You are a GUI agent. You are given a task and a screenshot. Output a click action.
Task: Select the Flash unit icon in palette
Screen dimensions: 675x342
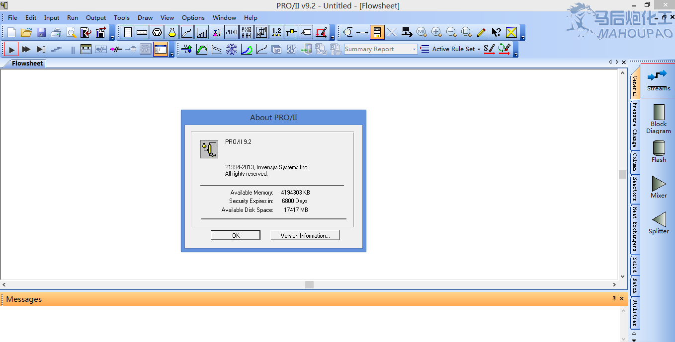[659, 151]
